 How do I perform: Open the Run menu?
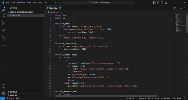pyautogui.click(x=40, y=2)
